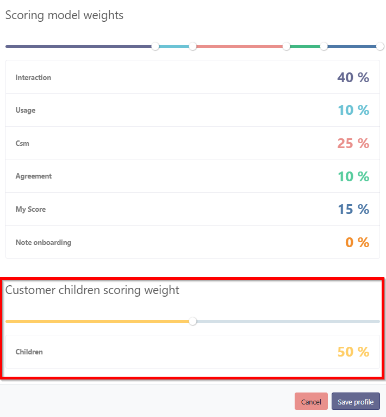Image resolution: width=386 pixels, height=417 pixels.
Task: Click the handle between salmon and green segments
Action: click(287, 46)
